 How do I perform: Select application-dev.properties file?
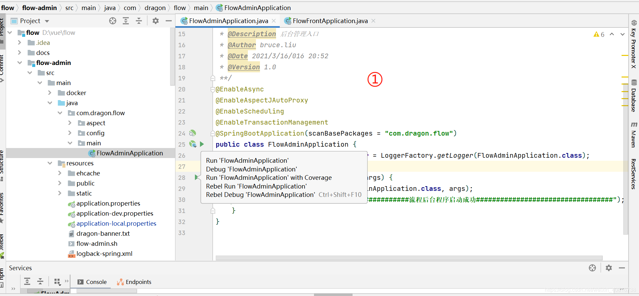click(x=115, y=213)
